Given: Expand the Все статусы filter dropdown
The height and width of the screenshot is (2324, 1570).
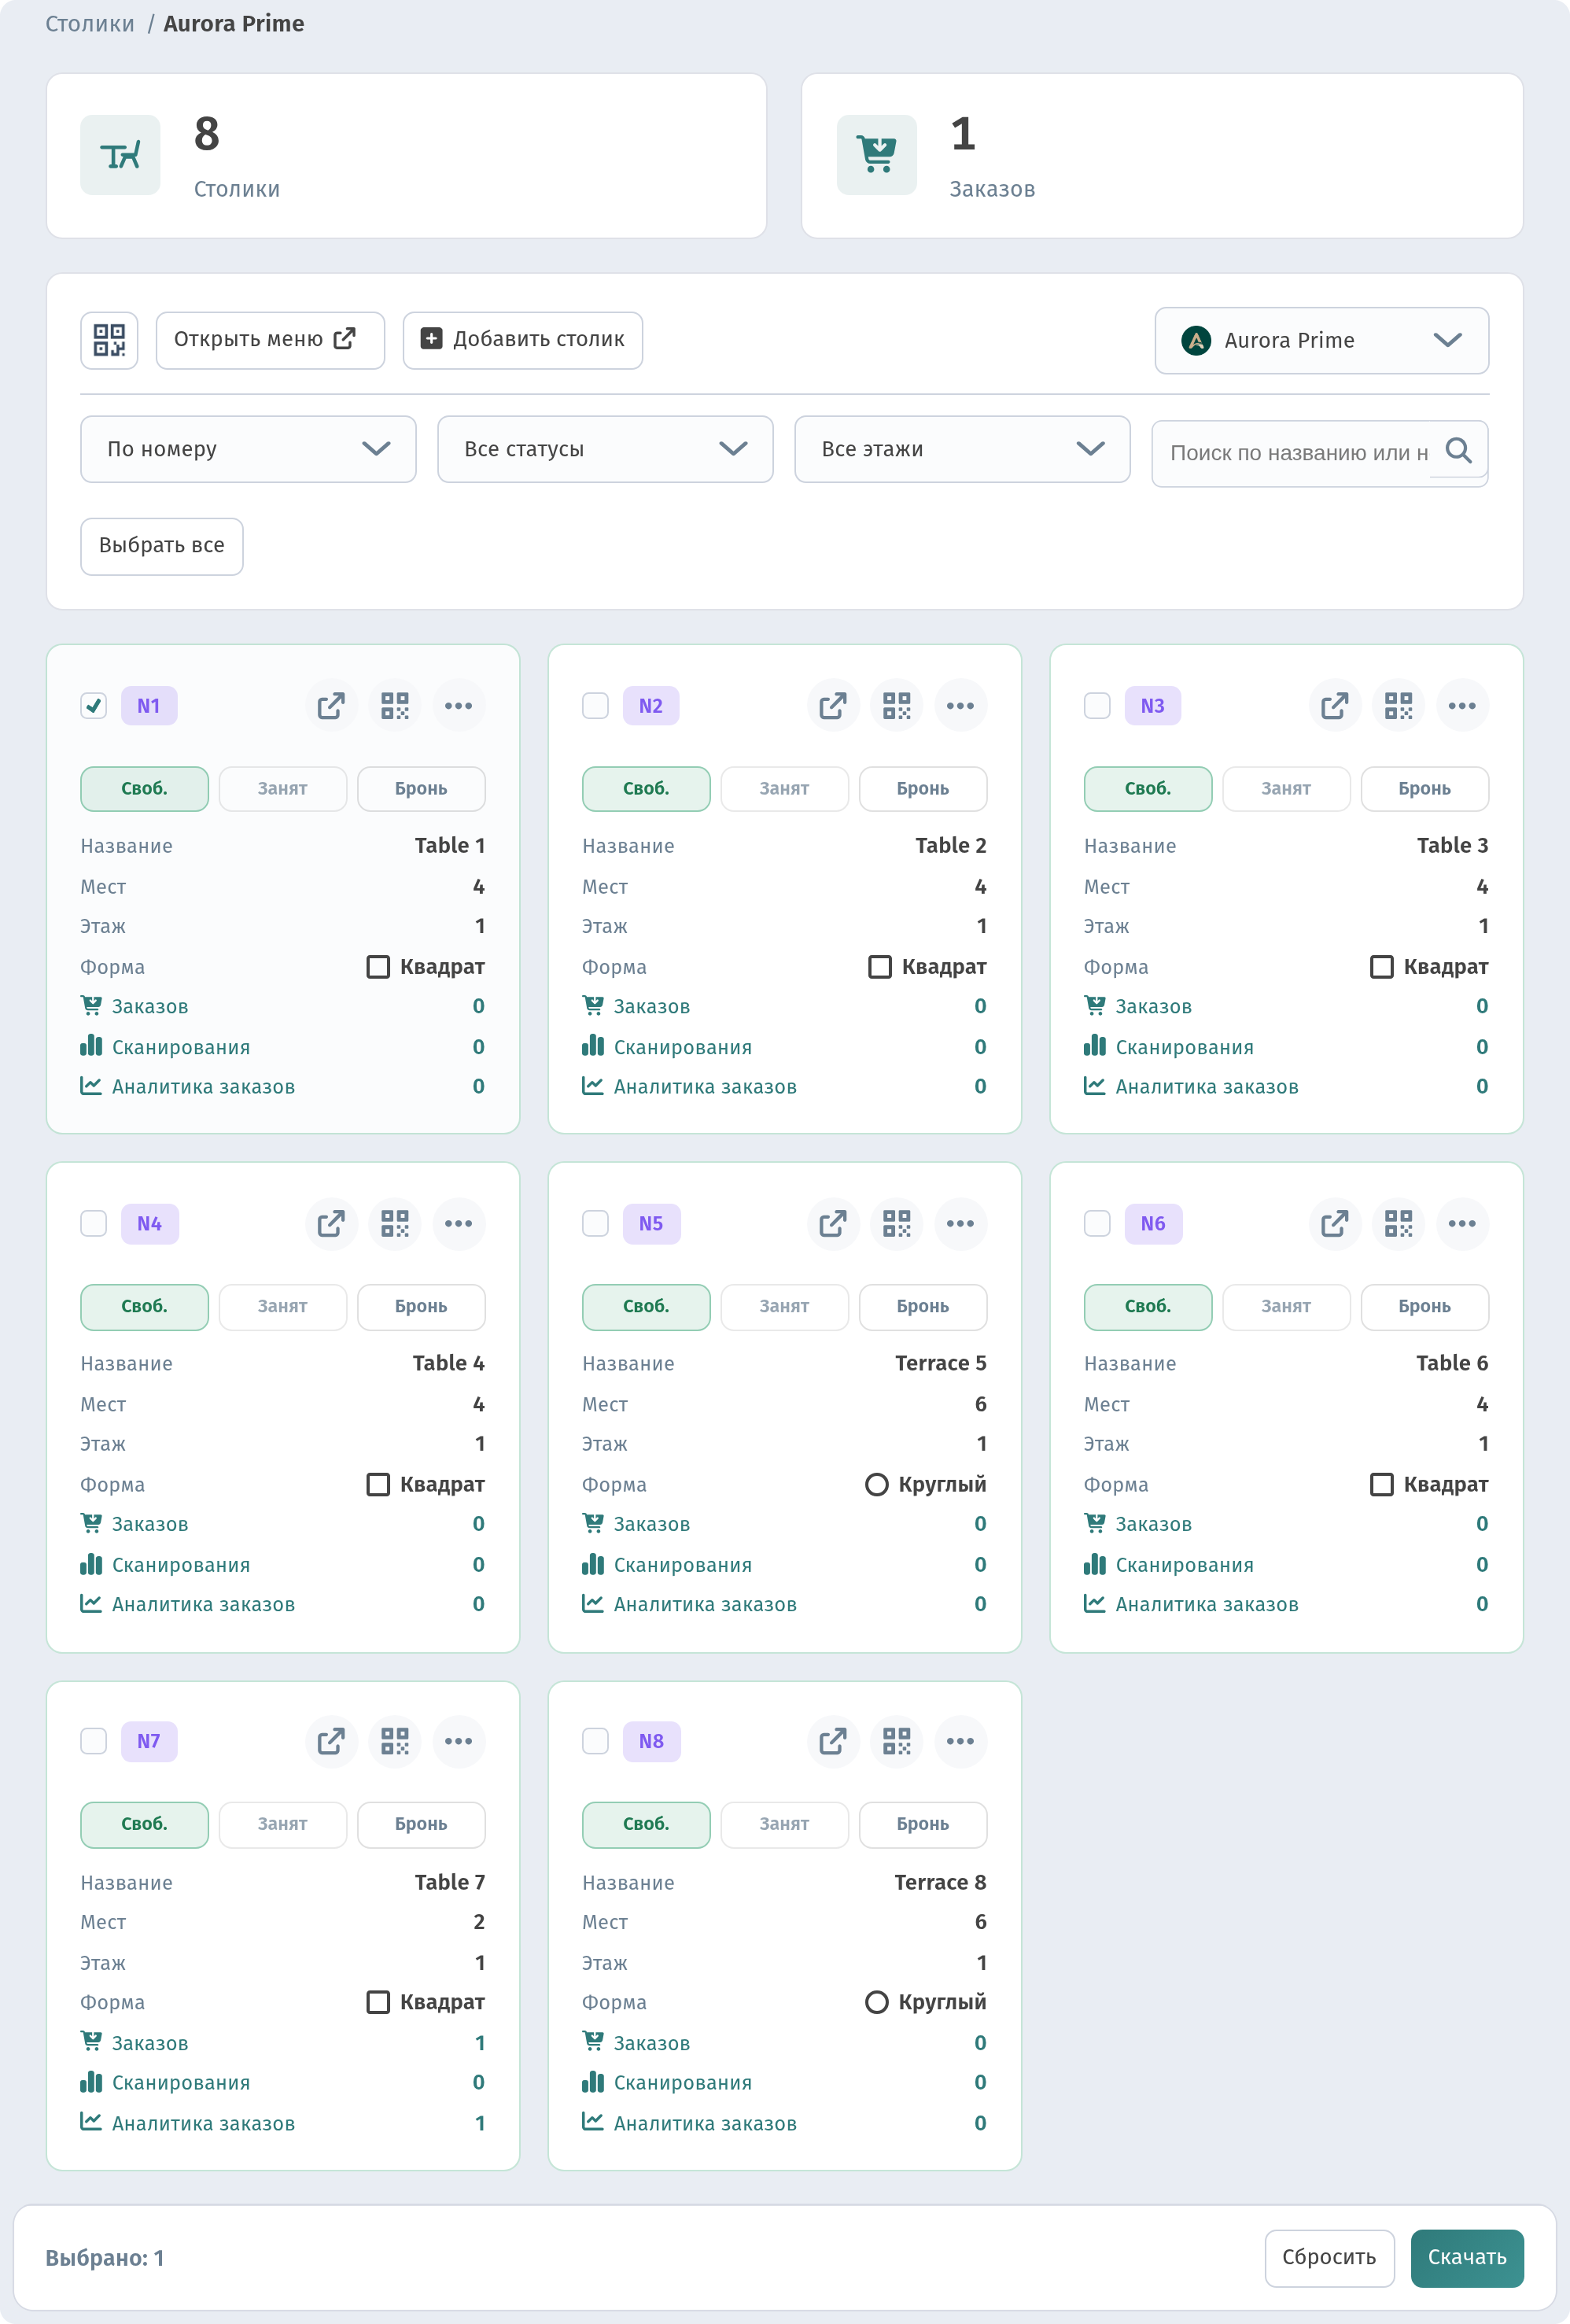Looking at the screenshot, I should [x=605, y=449].
